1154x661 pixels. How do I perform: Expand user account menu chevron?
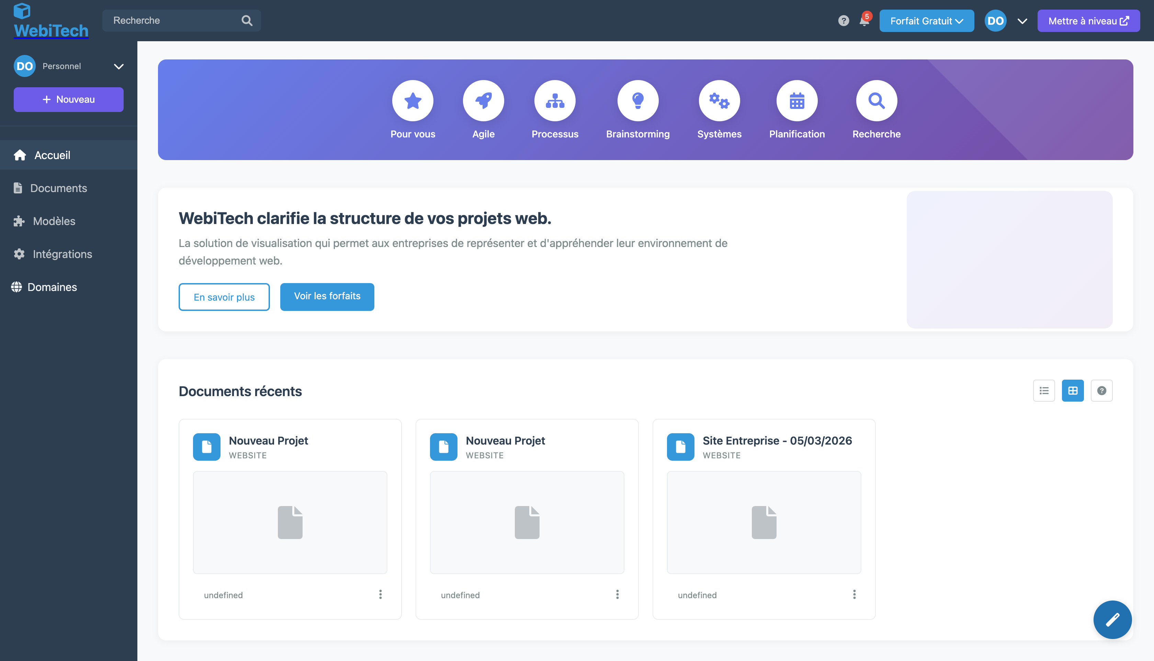(1022, 21)
